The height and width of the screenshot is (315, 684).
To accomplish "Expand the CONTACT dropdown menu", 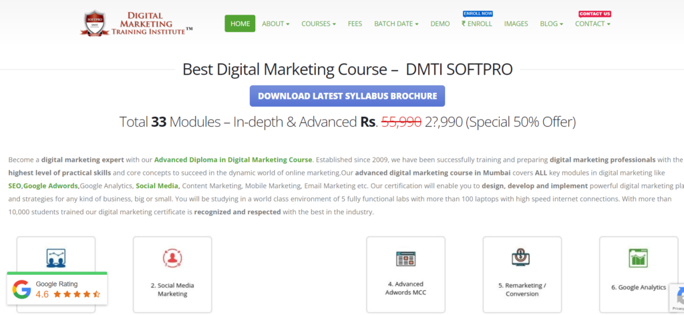I will pos(592,24).
